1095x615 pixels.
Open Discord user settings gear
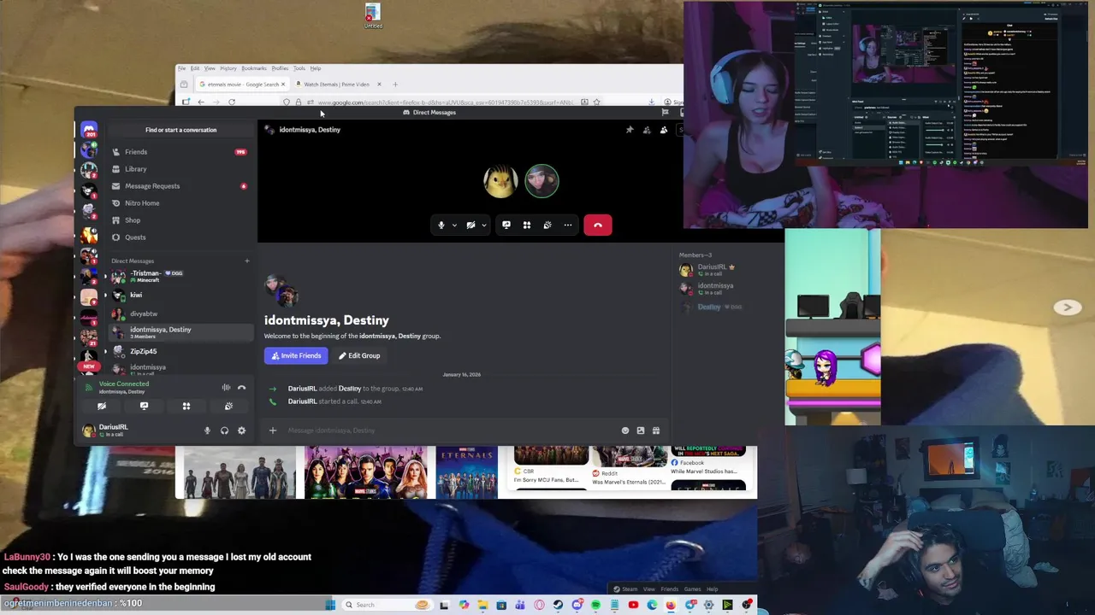point(241,430)
